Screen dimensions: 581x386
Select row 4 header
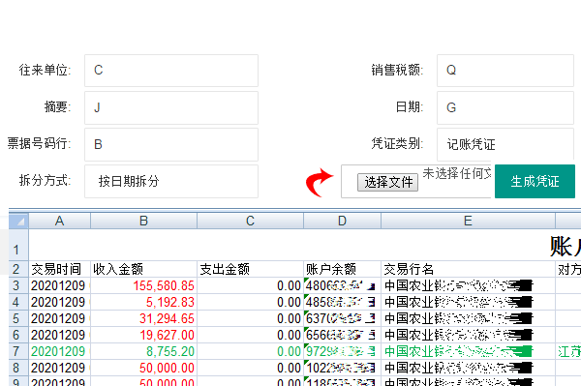tap(18, 302)
